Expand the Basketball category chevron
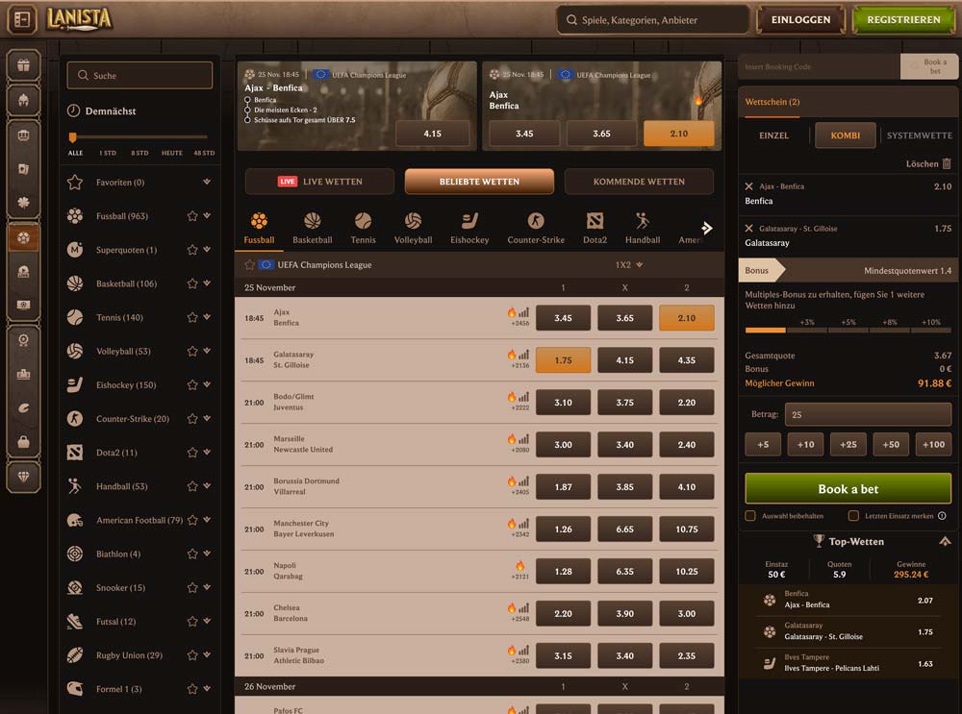 (x=207, y=283)
